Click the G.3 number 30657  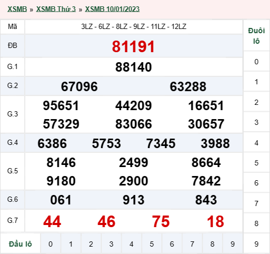206,124
